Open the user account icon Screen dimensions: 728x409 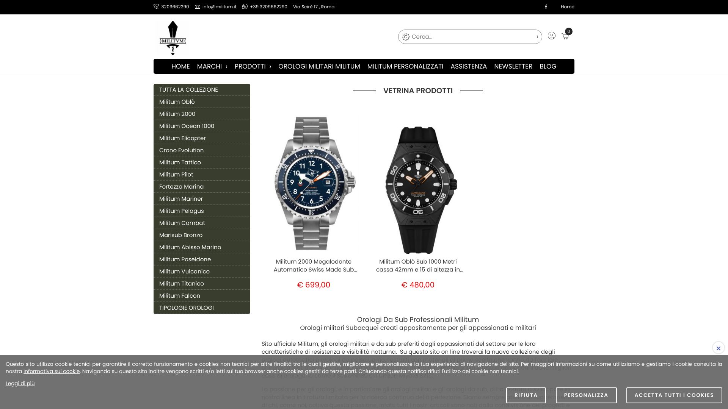click(x=552, y=36)
